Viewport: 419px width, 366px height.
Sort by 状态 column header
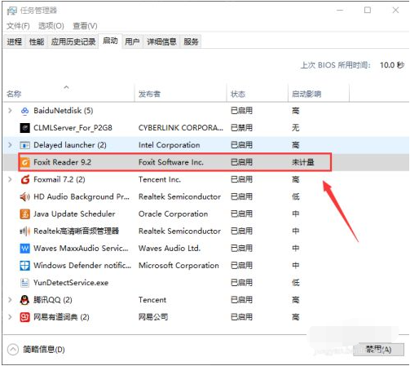(238, 94)
